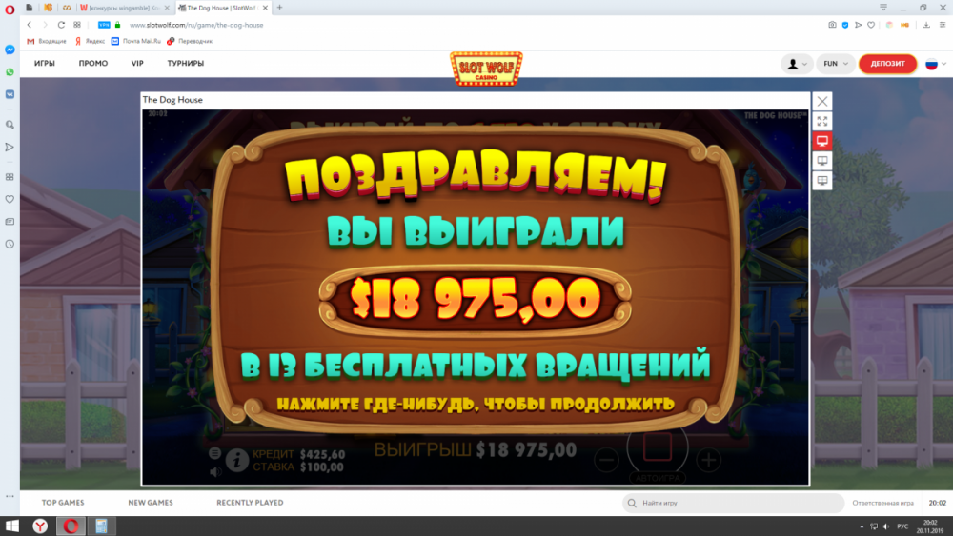Switch РУС keyboard language in tray
This screenshot has height=536, width=953.
point(902,526)
